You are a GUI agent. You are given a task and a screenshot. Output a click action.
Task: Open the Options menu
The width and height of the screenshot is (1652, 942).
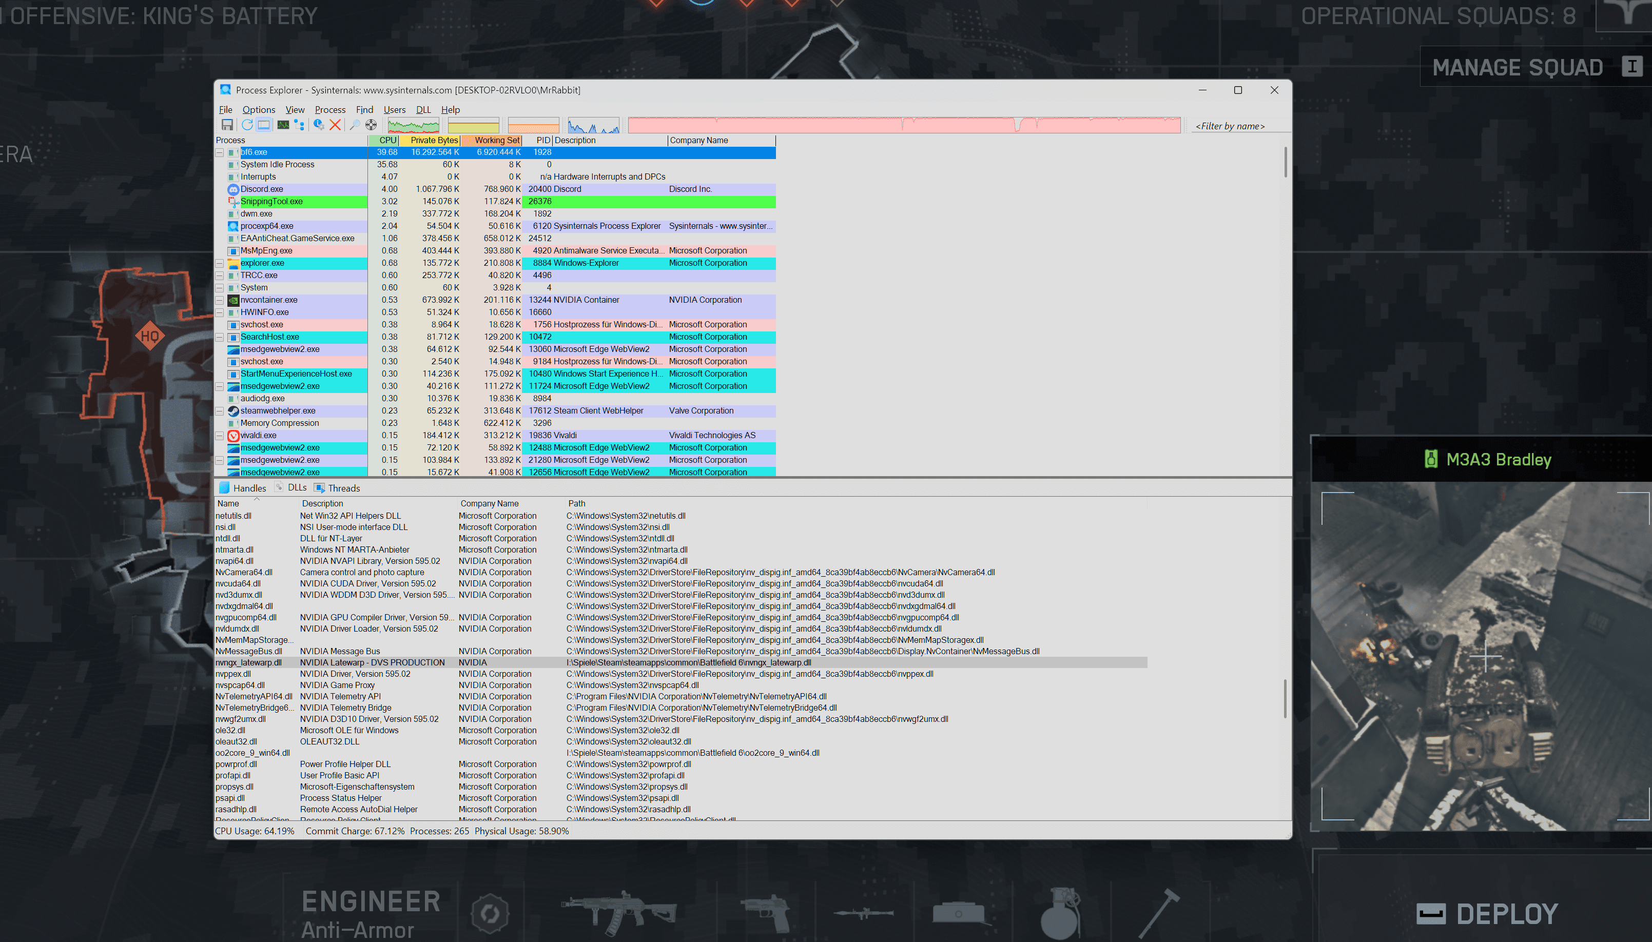258,109
